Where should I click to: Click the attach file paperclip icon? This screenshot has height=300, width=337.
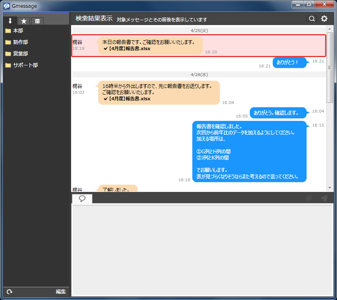(x=309, y=198)
